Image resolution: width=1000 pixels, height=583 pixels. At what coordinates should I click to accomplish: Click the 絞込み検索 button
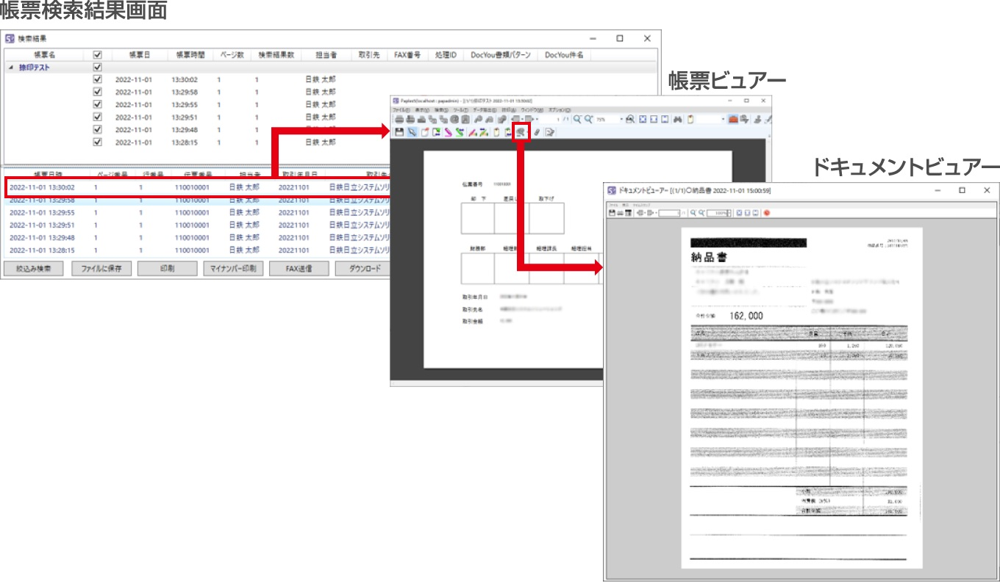pos(34,269)
